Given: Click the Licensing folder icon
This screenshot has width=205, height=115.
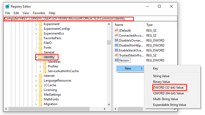Looking at the screenshot, I should [x=41, y=90].
